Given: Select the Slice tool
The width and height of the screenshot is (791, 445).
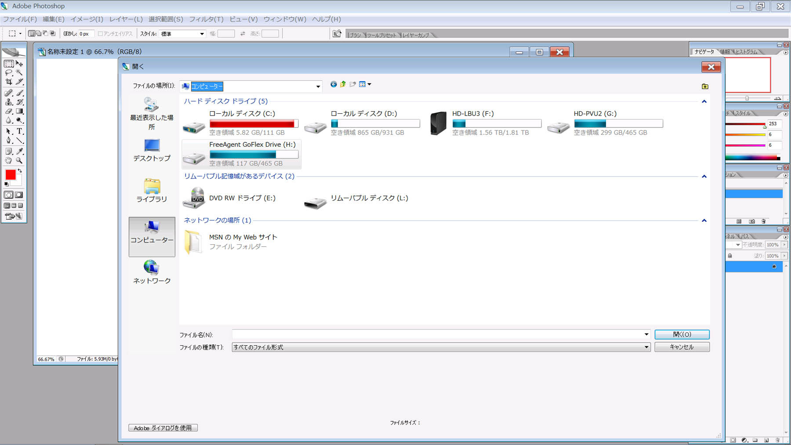Looking at the screenshot, I should click(19, 82).
